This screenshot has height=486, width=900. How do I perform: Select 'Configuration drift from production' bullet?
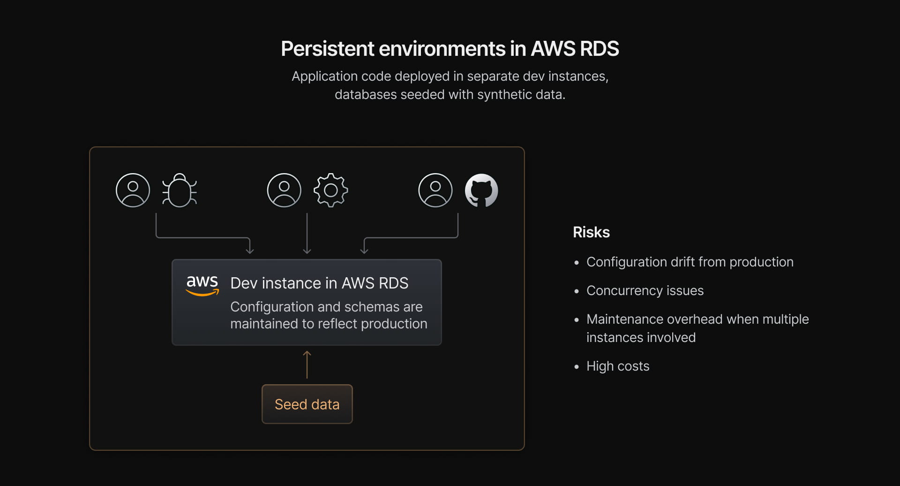point(690,262)
